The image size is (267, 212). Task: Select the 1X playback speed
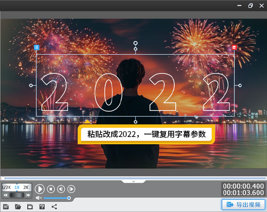[17, 187]
